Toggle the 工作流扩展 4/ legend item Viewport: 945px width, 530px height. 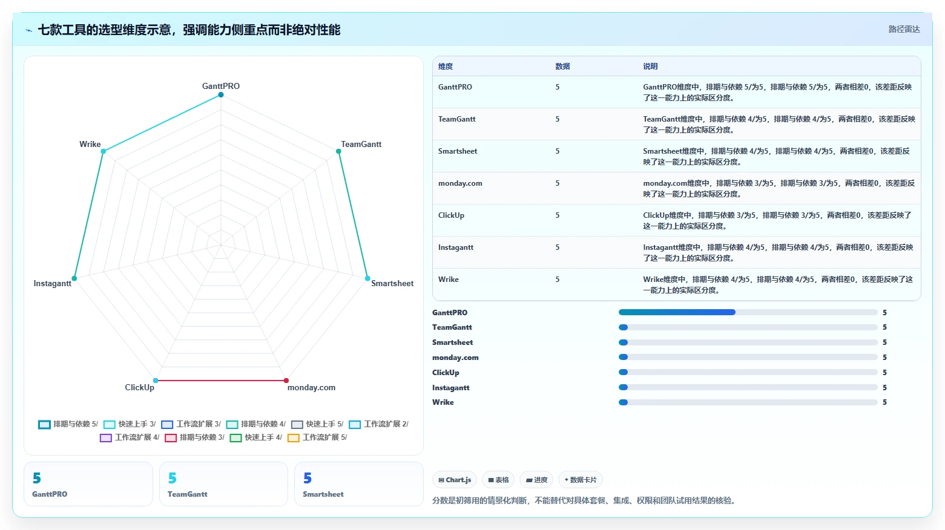tap(130, 437)
